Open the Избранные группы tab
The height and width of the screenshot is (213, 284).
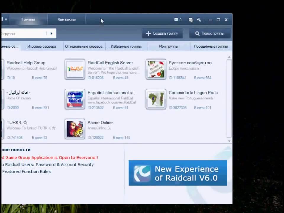pos(126,46)
